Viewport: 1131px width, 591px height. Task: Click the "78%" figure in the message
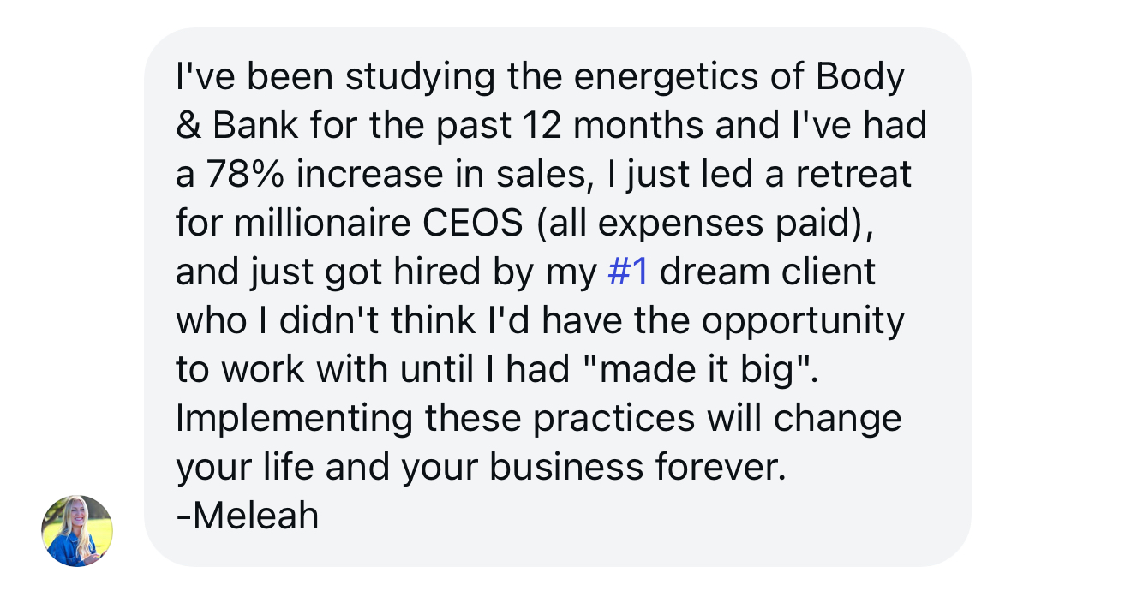click(244, 175)
